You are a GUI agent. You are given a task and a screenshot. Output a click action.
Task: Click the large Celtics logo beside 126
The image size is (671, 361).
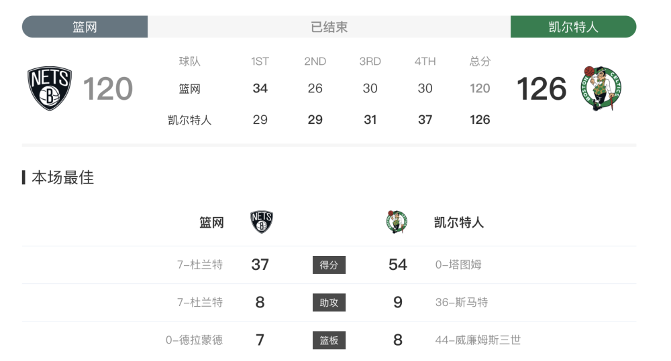click(601, 88)
